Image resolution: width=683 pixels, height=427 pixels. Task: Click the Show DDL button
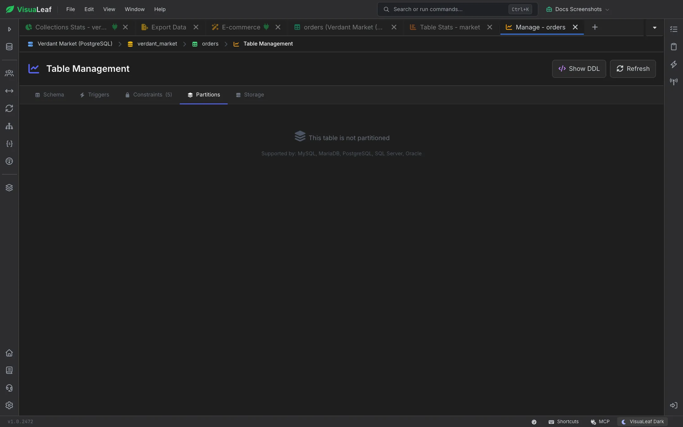pyautogui.click(x=579, y=69)
